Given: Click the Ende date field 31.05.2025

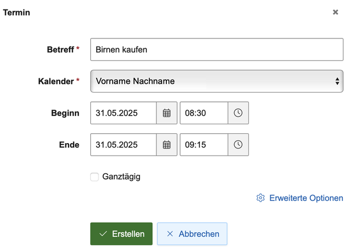Looking at the screenshot, I should click(123, 144).
